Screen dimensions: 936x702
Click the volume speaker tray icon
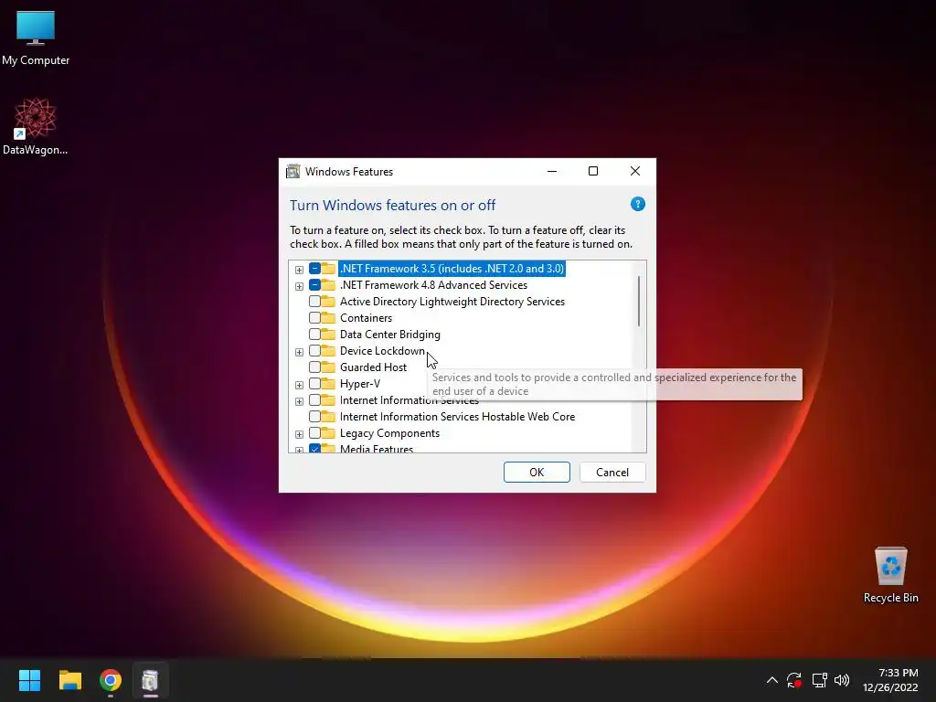(x=842, y=680)
